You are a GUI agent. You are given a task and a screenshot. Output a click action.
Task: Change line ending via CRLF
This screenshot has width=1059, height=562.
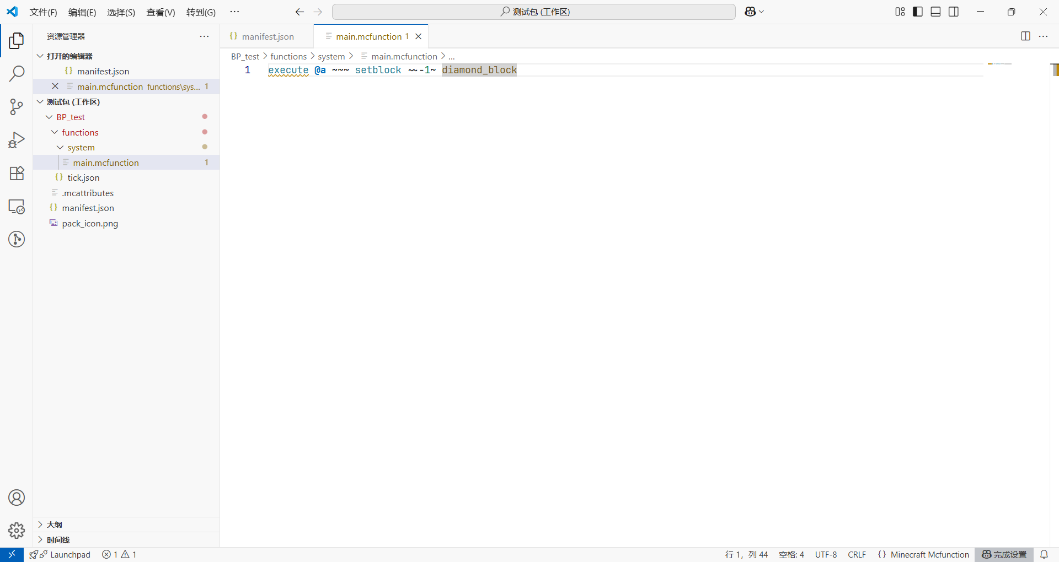click(857, 554)
